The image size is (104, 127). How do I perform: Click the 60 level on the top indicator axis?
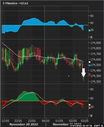[92, 23]
